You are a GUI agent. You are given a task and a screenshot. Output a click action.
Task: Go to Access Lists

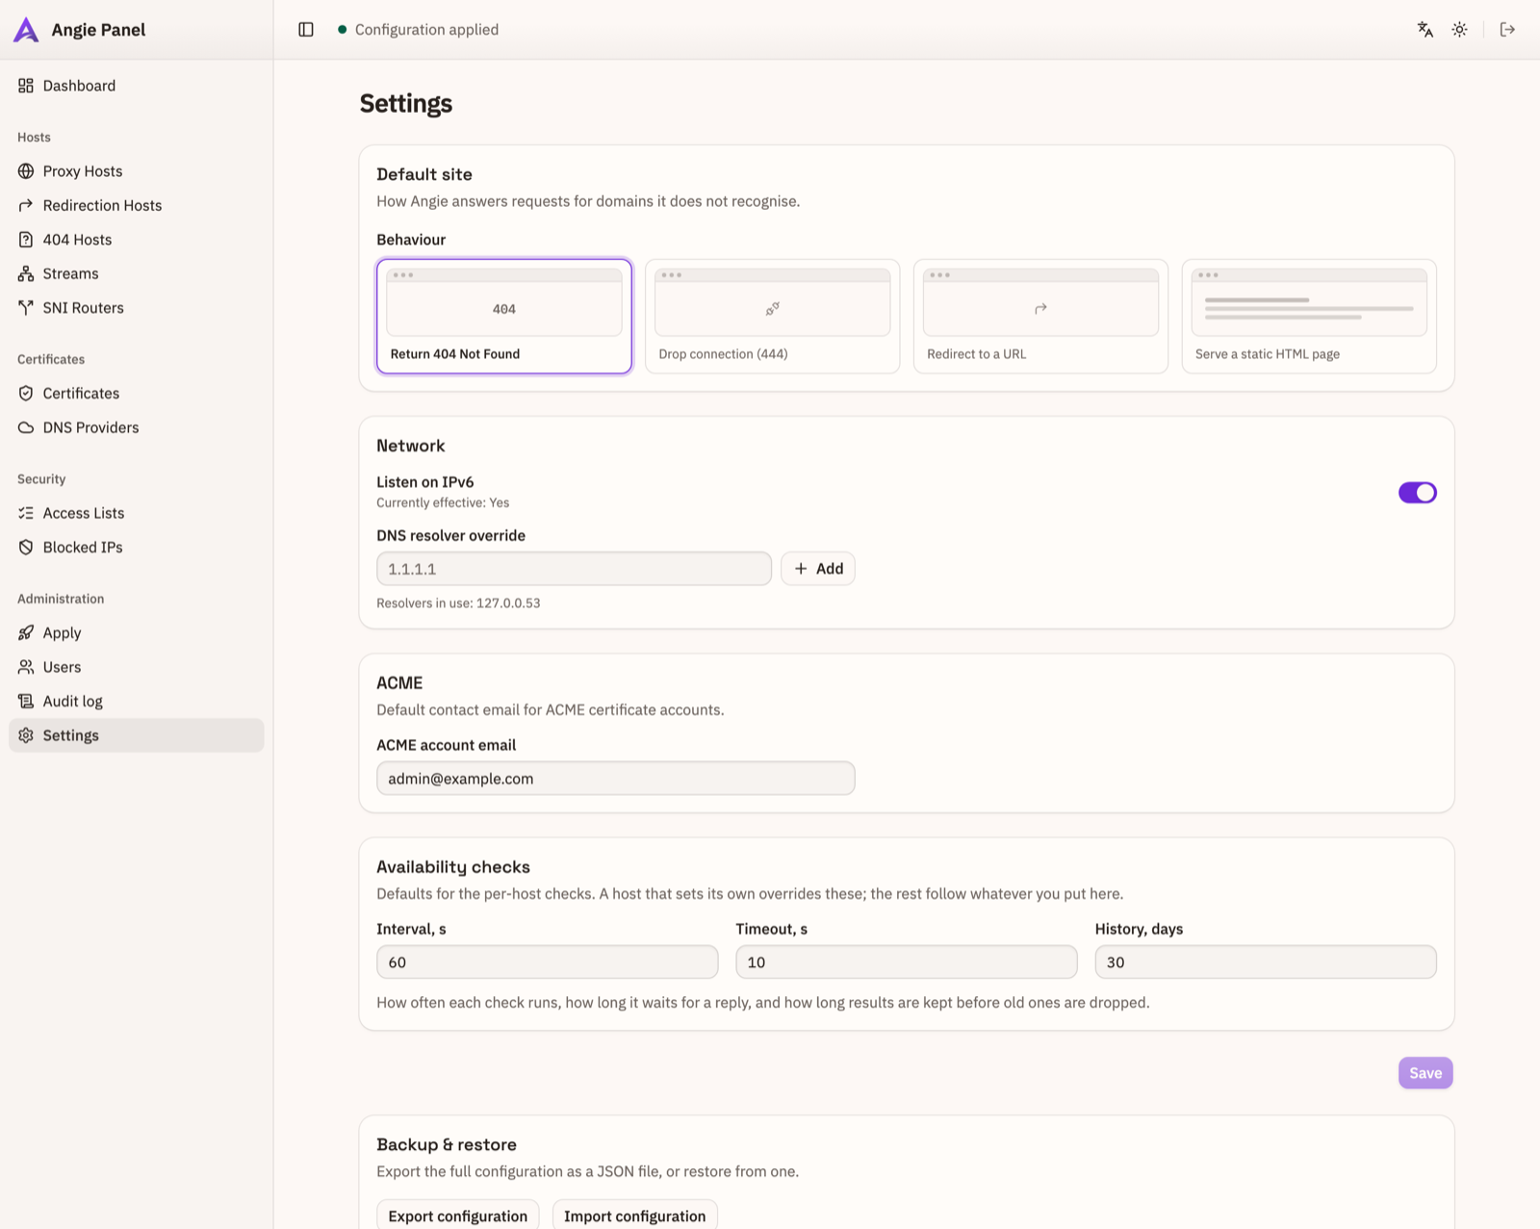point(137,513)
